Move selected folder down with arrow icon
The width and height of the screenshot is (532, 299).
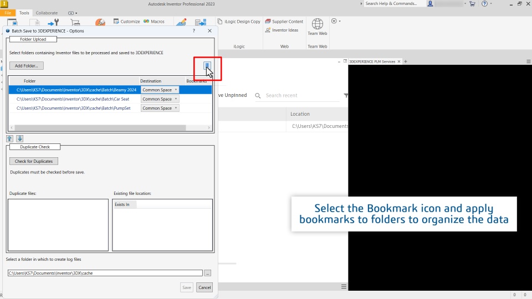coord(20,138)
